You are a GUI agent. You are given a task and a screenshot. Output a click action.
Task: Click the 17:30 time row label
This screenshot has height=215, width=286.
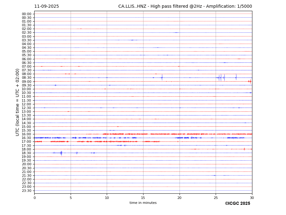coord(27,145)
